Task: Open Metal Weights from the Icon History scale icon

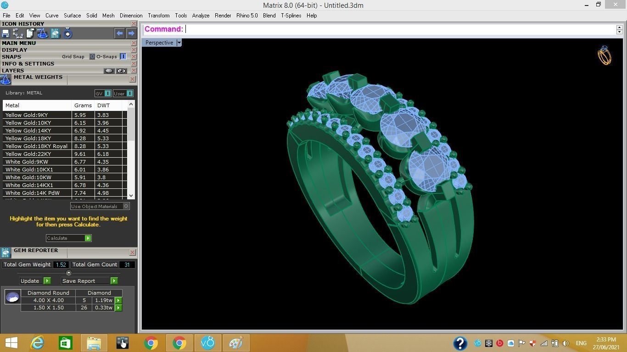Action: tap(43, 33)
